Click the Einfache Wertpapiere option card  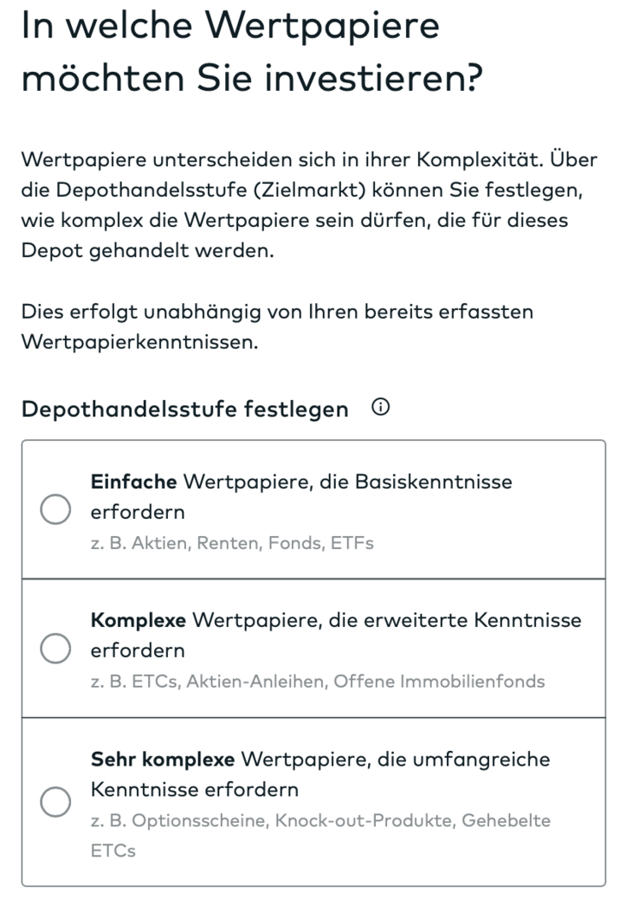tap(315, 509)
